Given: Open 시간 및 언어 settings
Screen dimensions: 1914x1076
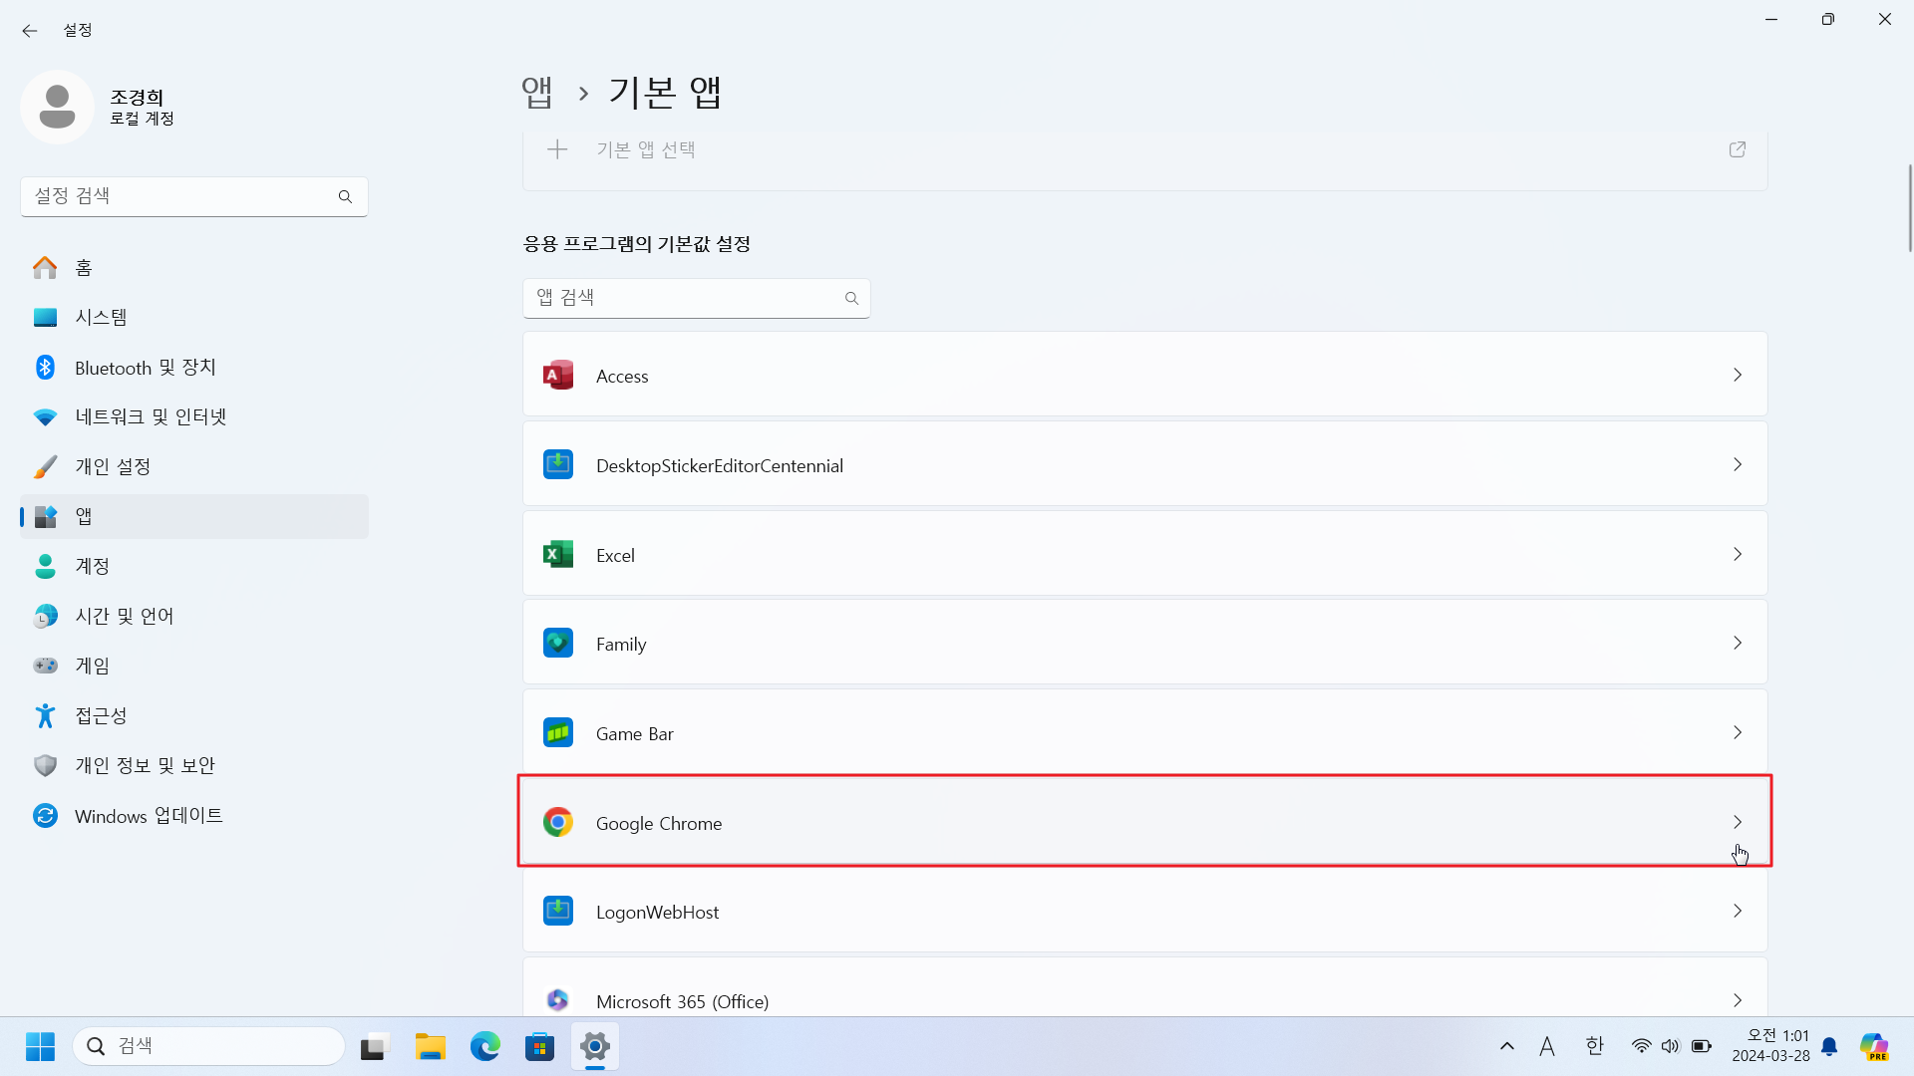Looking at the screenshot, I should click(194, 616).
